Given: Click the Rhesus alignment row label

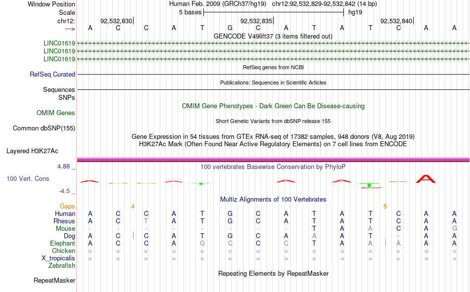Looking at the screenshot, I should (x=64, y=221).
